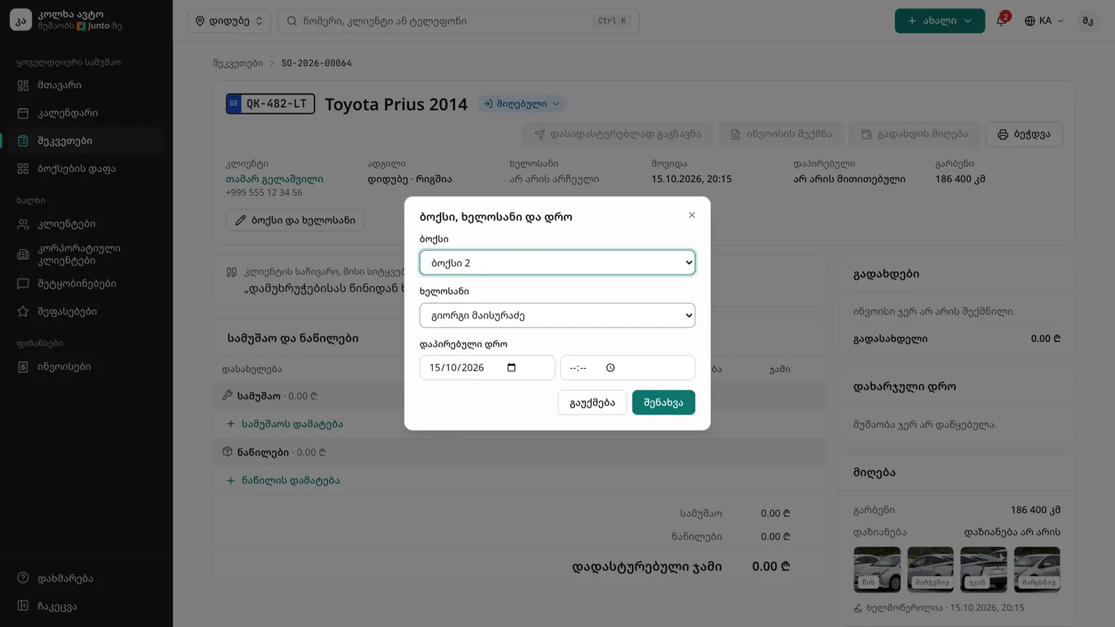This screenshot has width=1115, height=627.
Task: Click the კორპორატიული კლიენტები building icon
Action: (x=23, y=254)
